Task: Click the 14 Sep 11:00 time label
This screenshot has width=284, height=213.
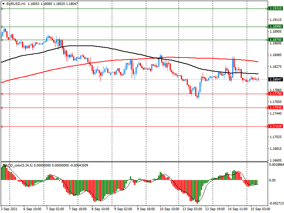Action: point(237,209)
